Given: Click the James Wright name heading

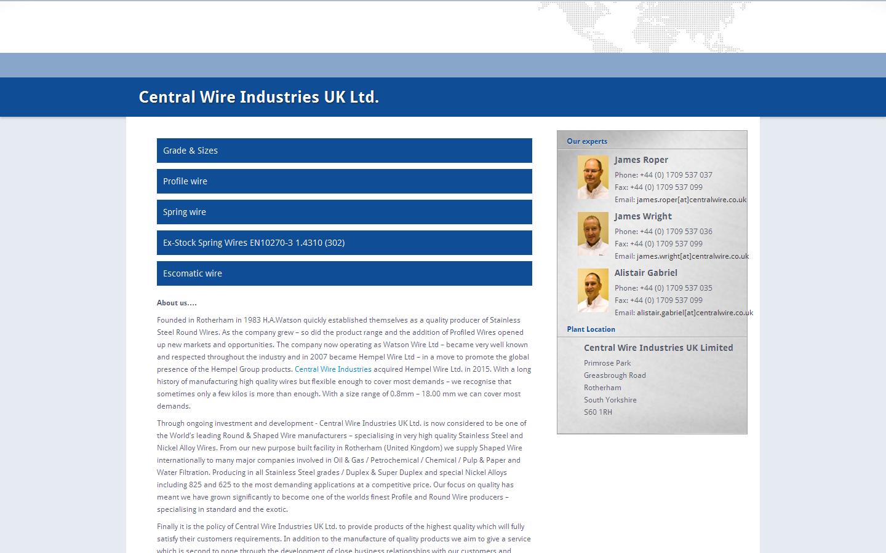Looking at the screenshot, I should point(643,216).
